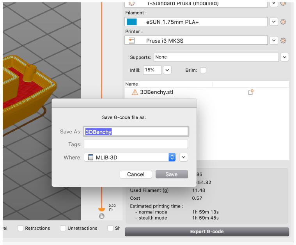Click the Save button
Screen dimensions: 296x245
click(172, 174)
